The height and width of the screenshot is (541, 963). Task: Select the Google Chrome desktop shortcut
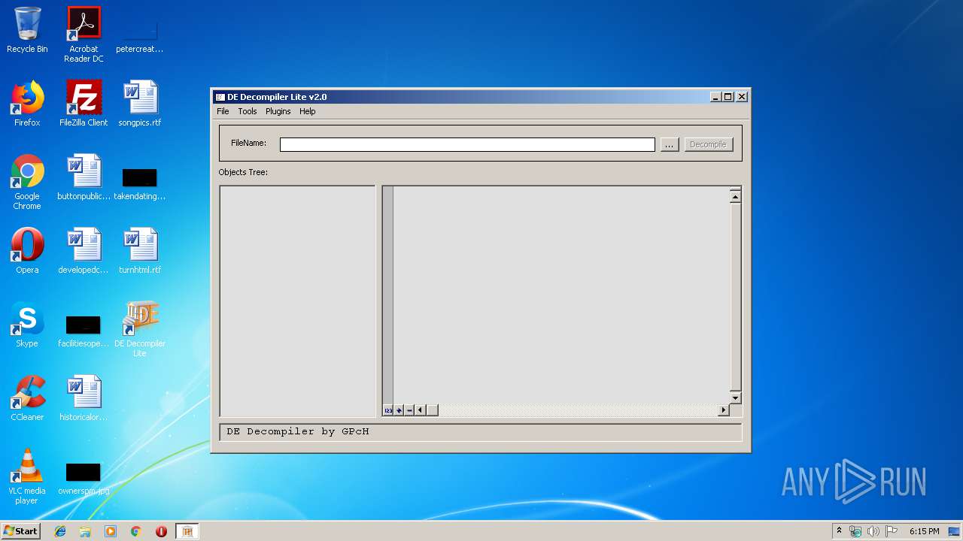27,182
